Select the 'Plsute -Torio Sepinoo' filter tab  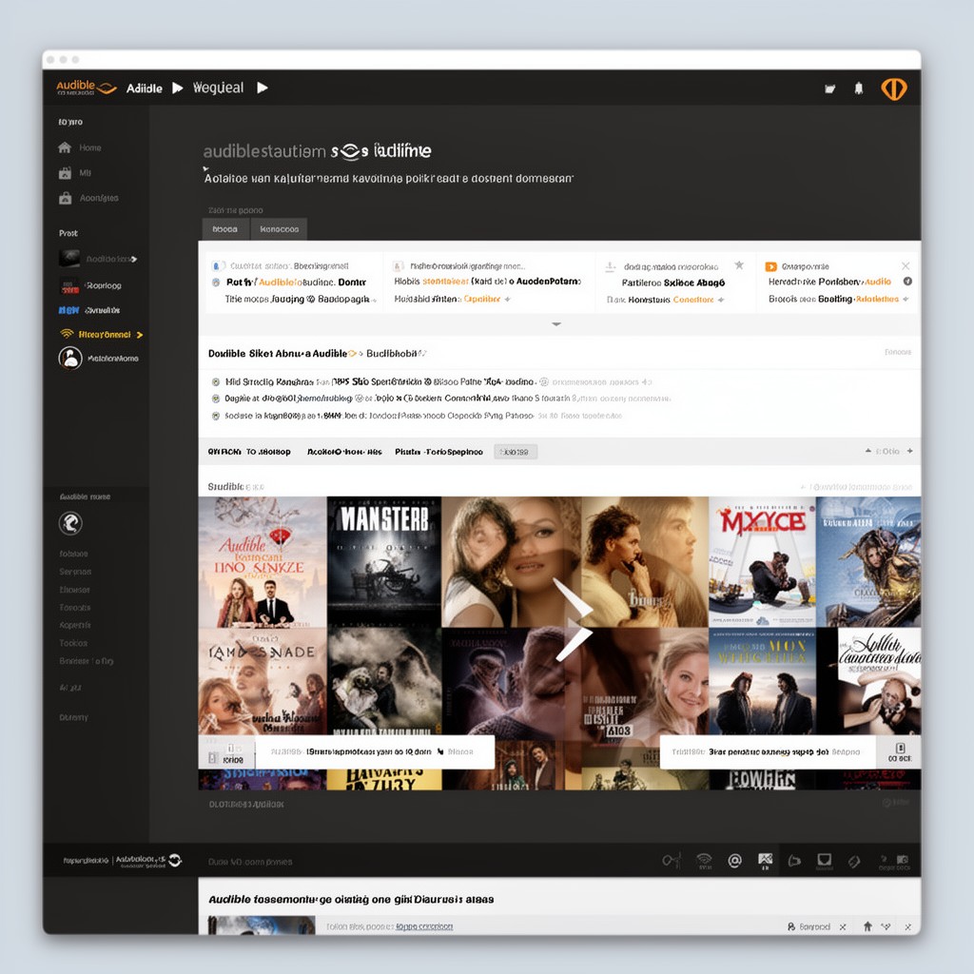[438, 452]
